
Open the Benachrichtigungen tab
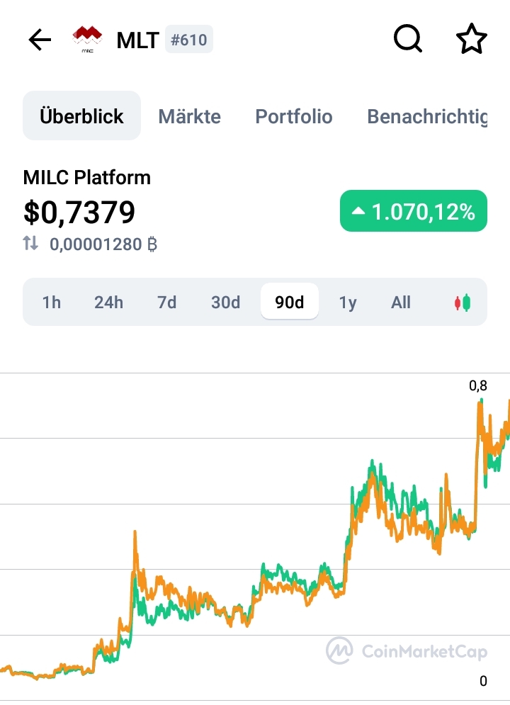tap(427, 116)
